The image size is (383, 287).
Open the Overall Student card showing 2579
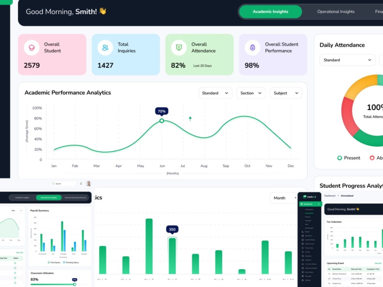tap(52, 54)
